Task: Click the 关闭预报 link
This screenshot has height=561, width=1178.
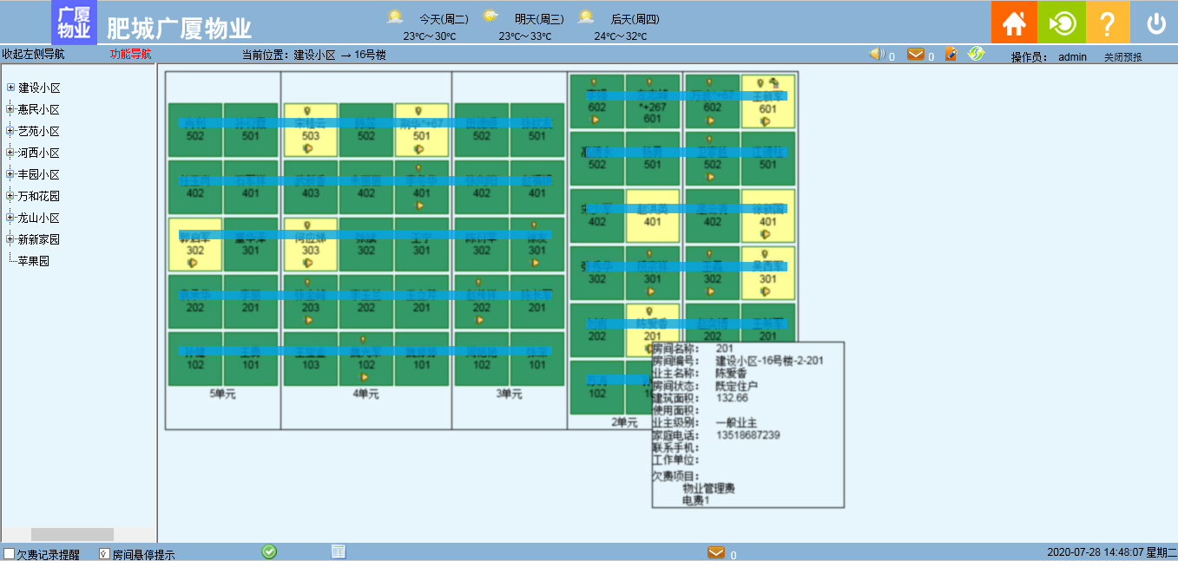Action: pyautogui.click(x=1123, y=57)
